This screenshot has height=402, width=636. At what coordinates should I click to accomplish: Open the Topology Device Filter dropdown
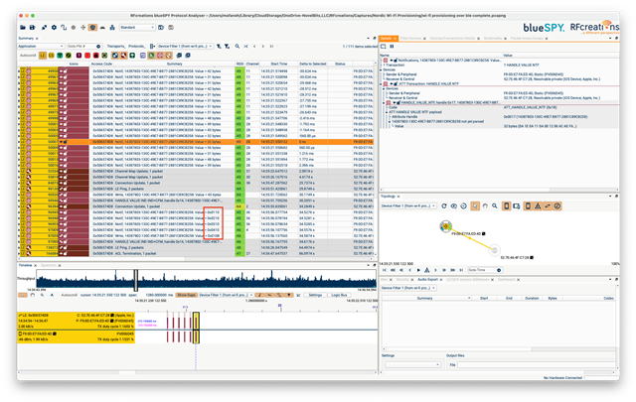[x=408, y=205]
